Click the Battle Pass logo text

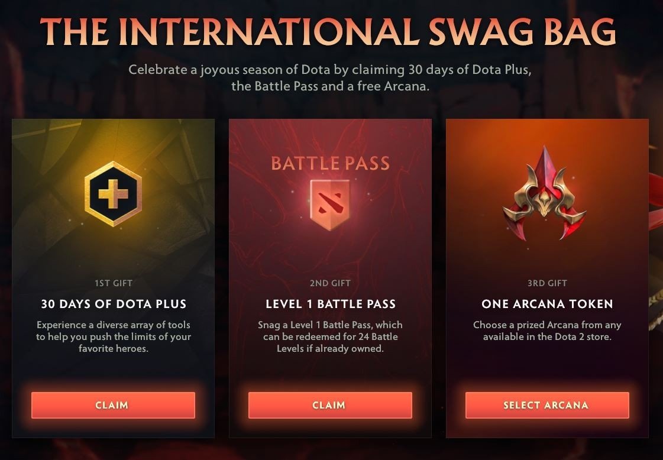(x=330, y=163)
